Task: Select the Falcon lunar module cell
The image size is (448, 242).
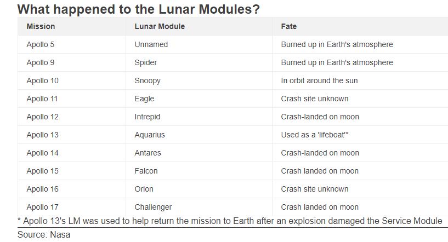Action: click(x=146, y=171)
